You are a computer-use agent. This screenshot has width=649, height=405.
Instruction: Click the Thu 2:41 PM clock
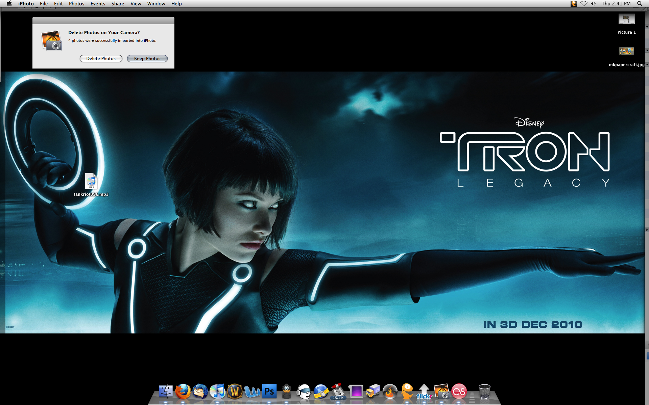click(x=616, y=4)
